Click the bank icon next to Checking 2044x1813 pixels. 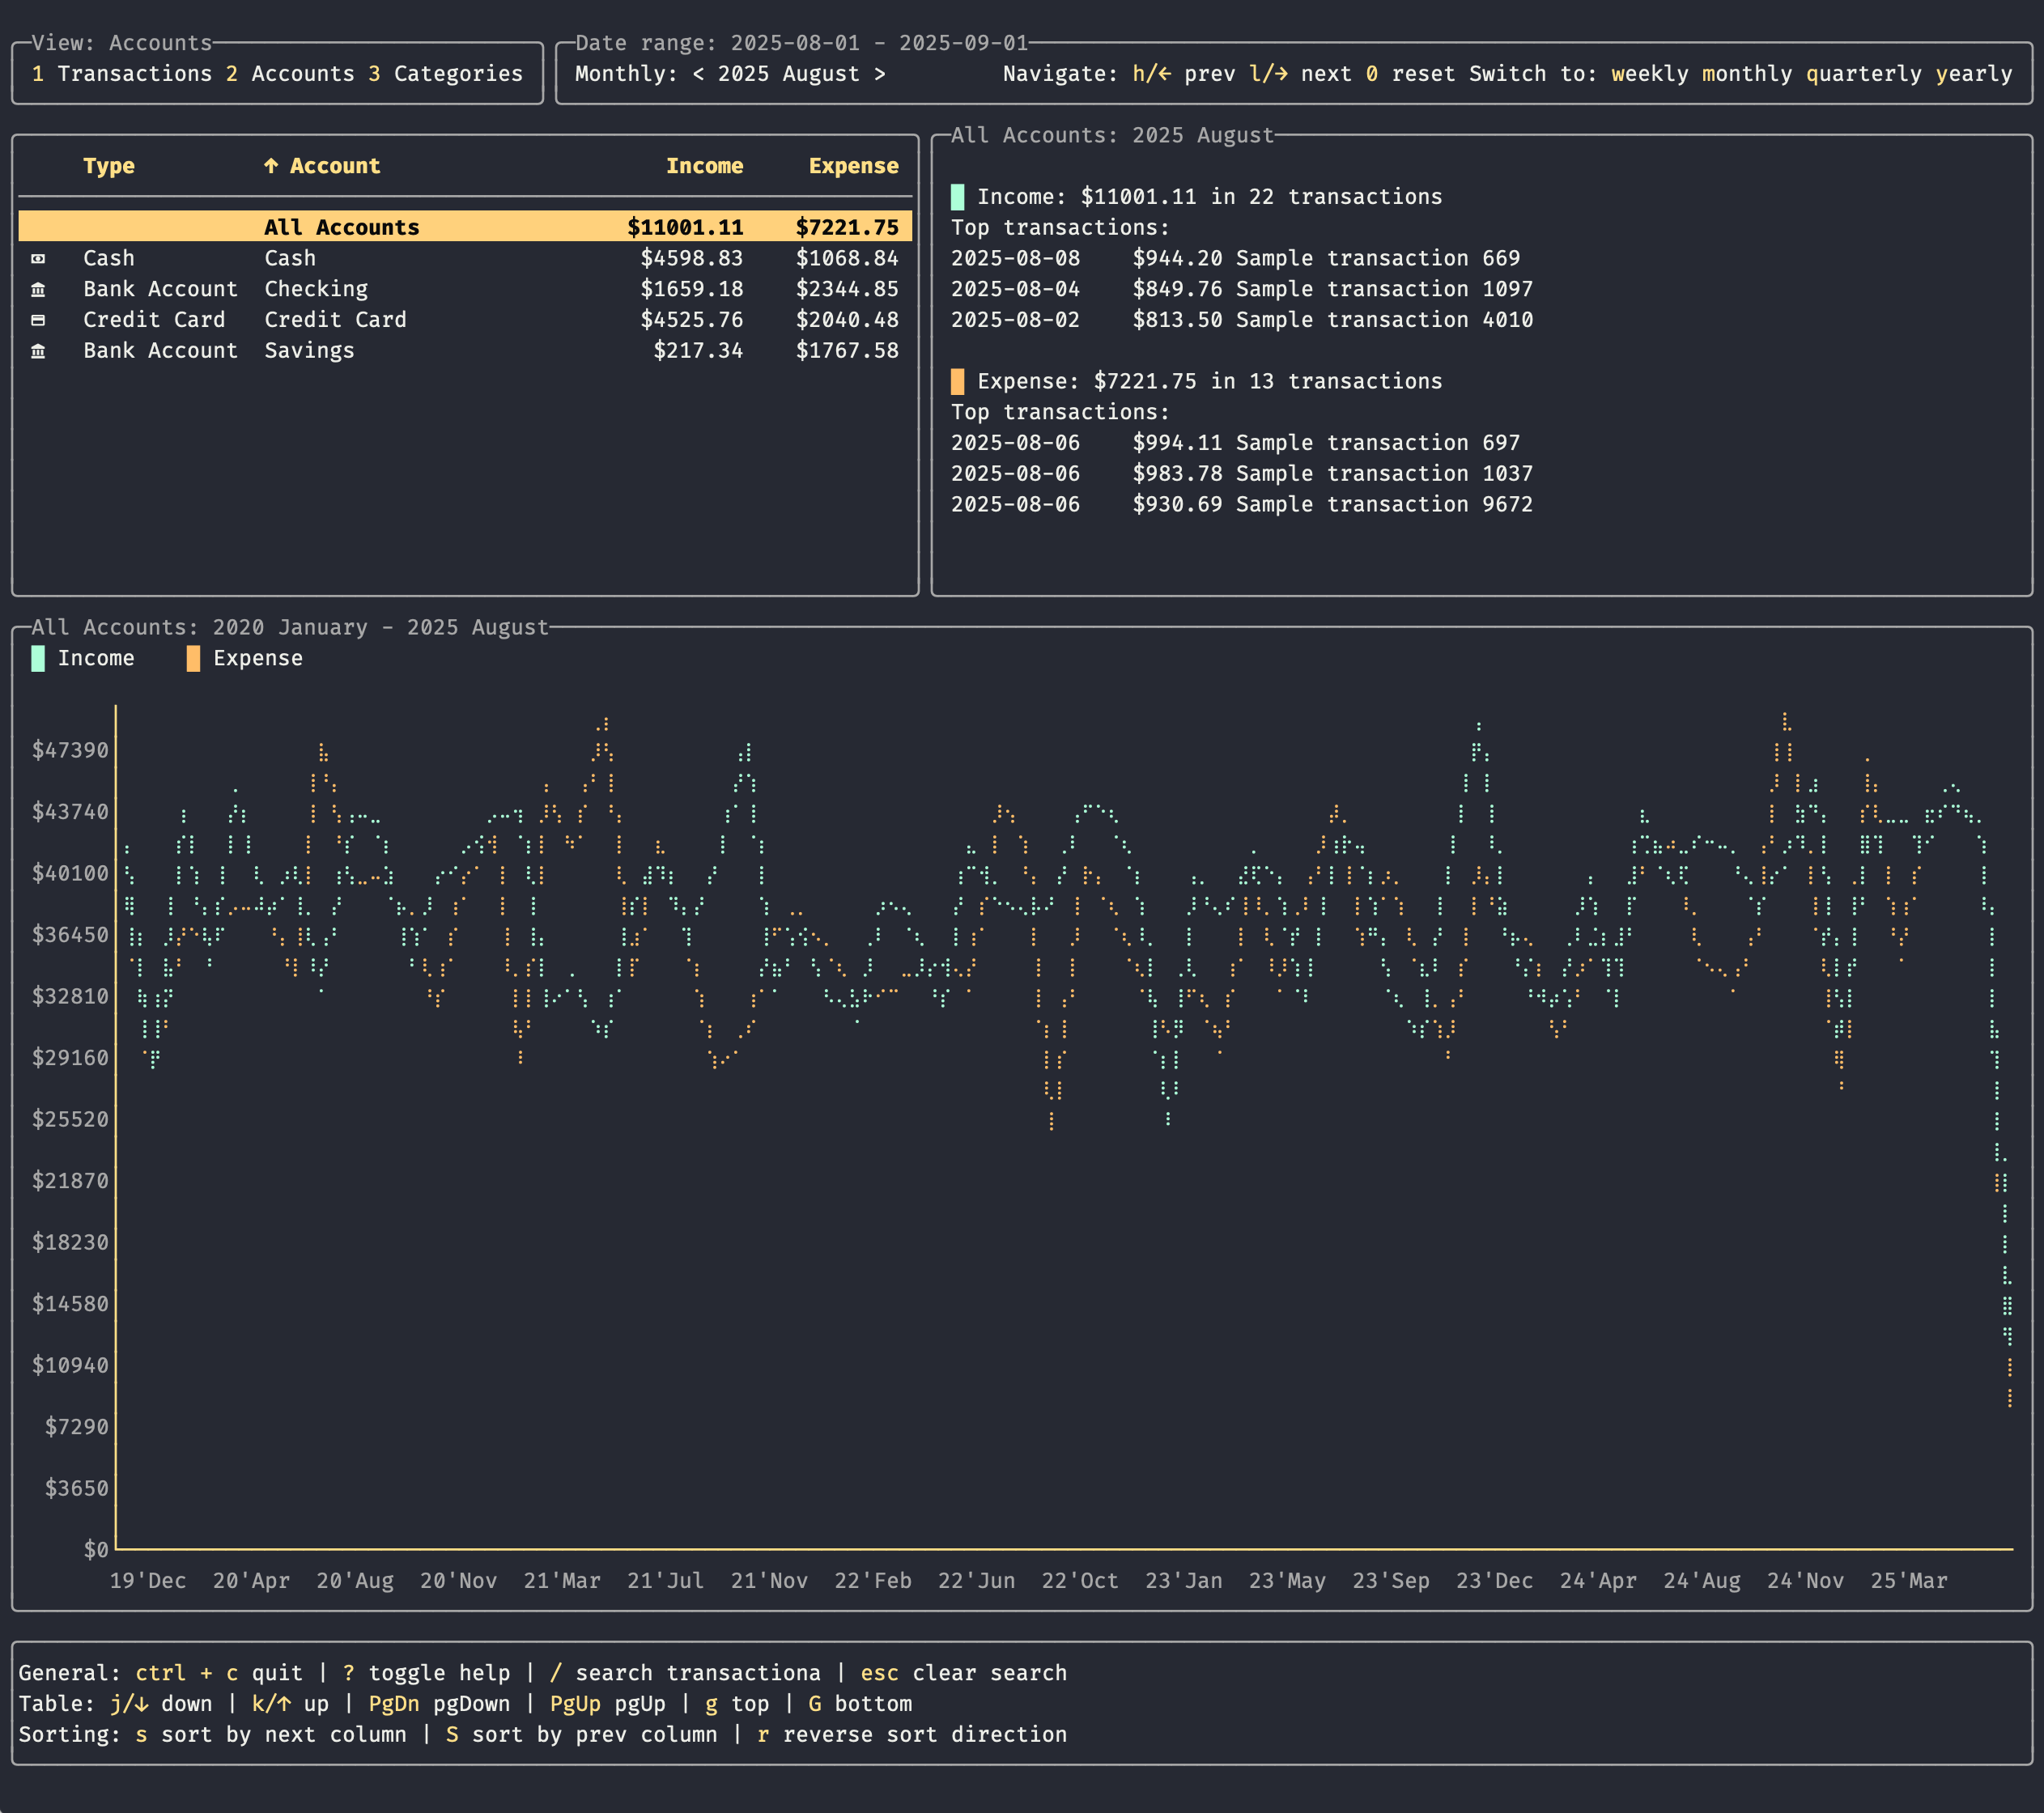[38, 289]
